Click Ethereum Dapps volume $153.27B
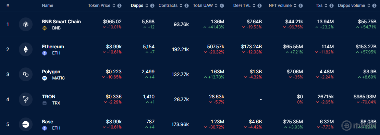Viewport: 380px width, 135px height. pos(366,47)
